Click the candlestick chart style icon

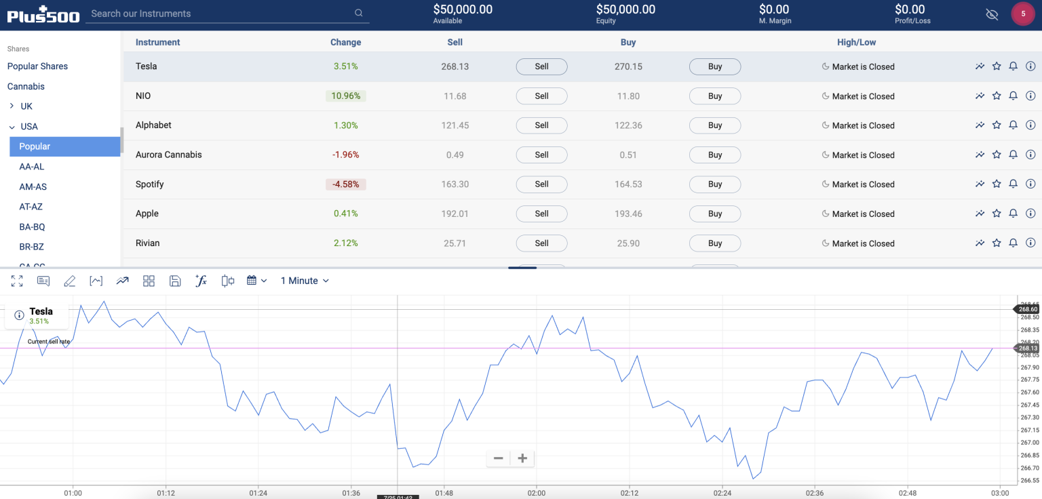click(x=227, y=280)
